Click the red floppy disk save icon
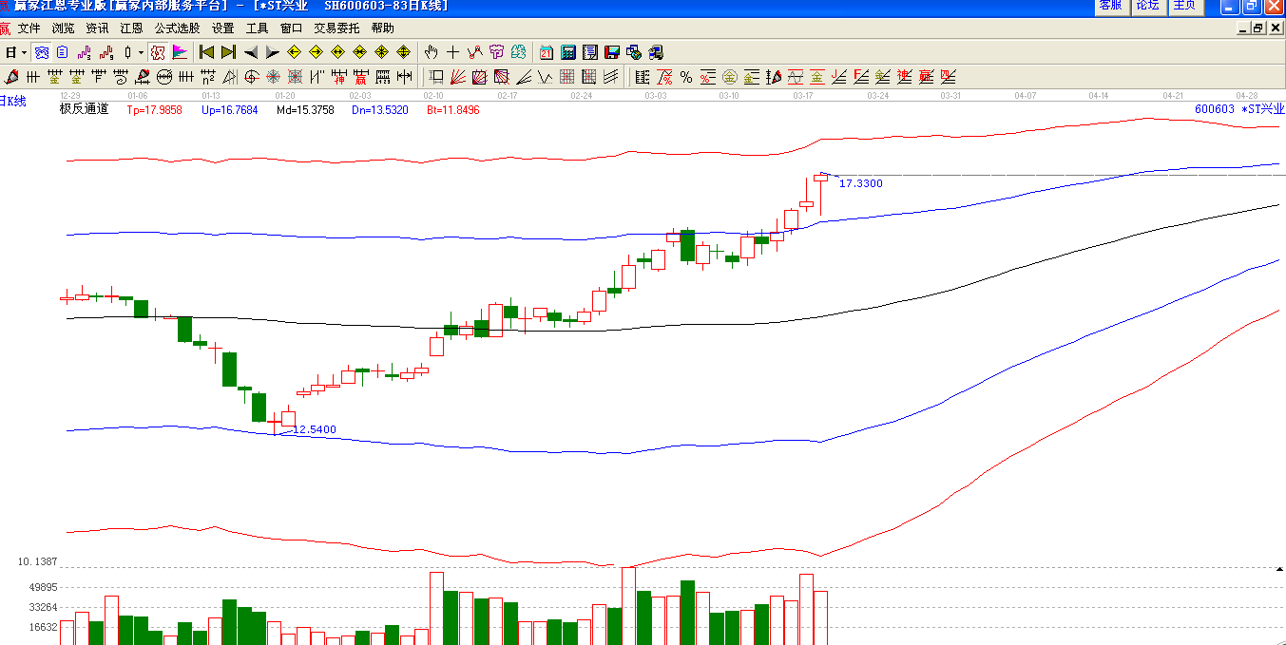Viewport: 1286px width, 645px height. pyautogui.click(x=611, y=52)
